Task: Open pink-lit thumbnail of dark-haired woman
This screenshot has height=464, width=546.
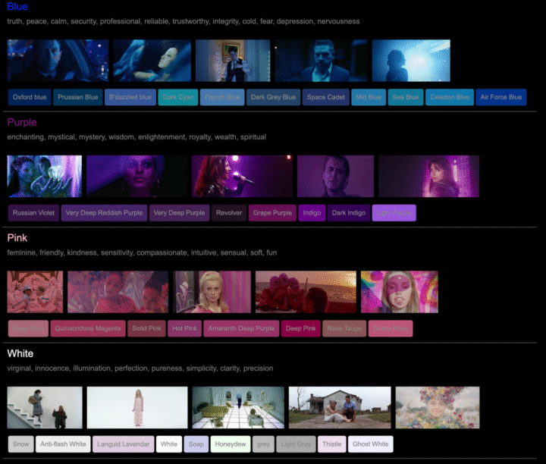Action: pos(118,292)
